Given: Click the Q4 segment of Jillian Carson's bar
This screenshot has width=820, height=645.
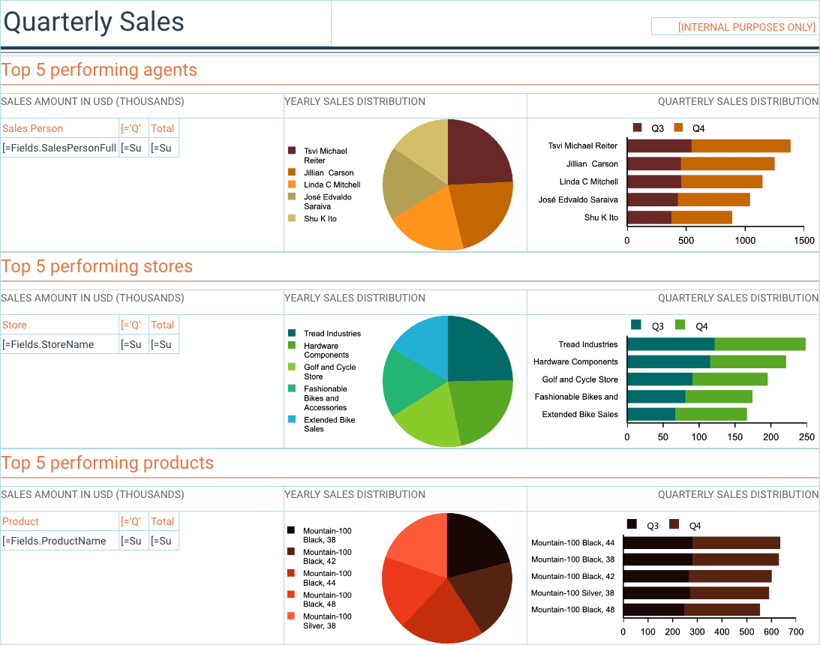Looking at the screenshot, I should [x=727, y=163].
